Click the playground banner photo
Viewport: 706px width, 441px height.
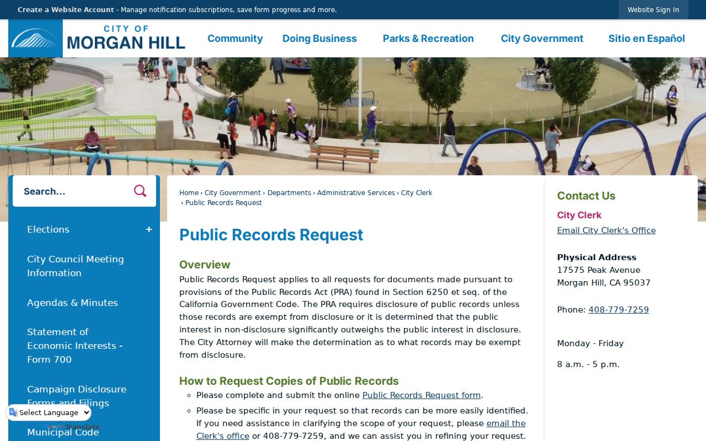pos(353,116)
